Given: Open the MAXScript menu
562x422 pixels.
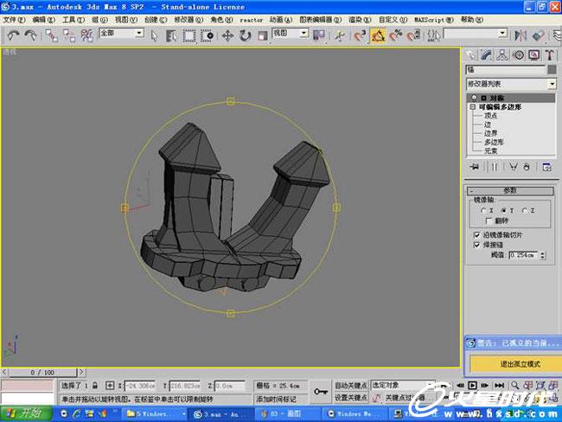Looking at the screenshot, I should pos(434,20).
